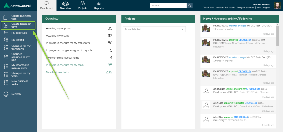Click the search magnifier button
This screenshot has height=132, width=283.
point(190,6)
